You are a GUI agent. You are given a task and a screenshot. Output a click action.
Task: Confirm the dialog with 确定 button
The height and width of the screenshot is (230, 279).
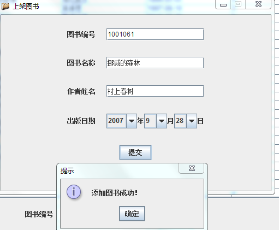tap(132, 214)
